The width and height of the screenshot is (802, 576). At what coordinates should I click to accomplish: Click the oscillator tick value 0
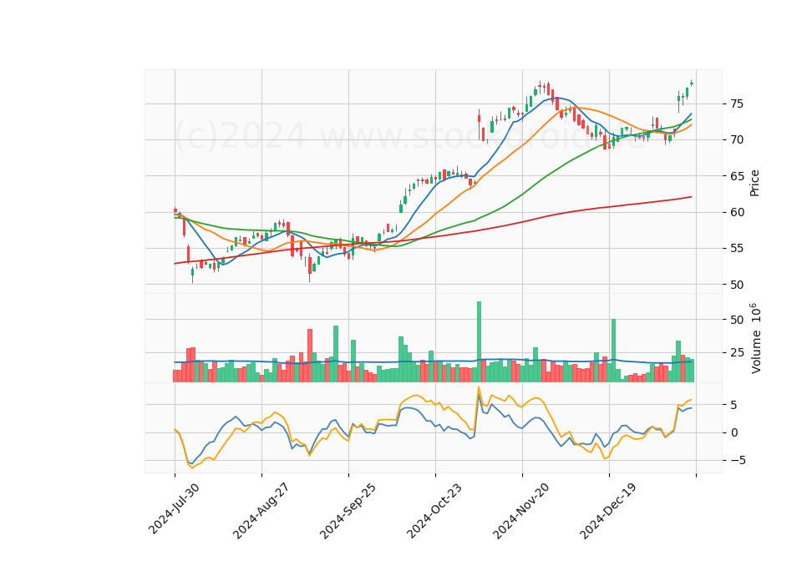click(734, 433)
